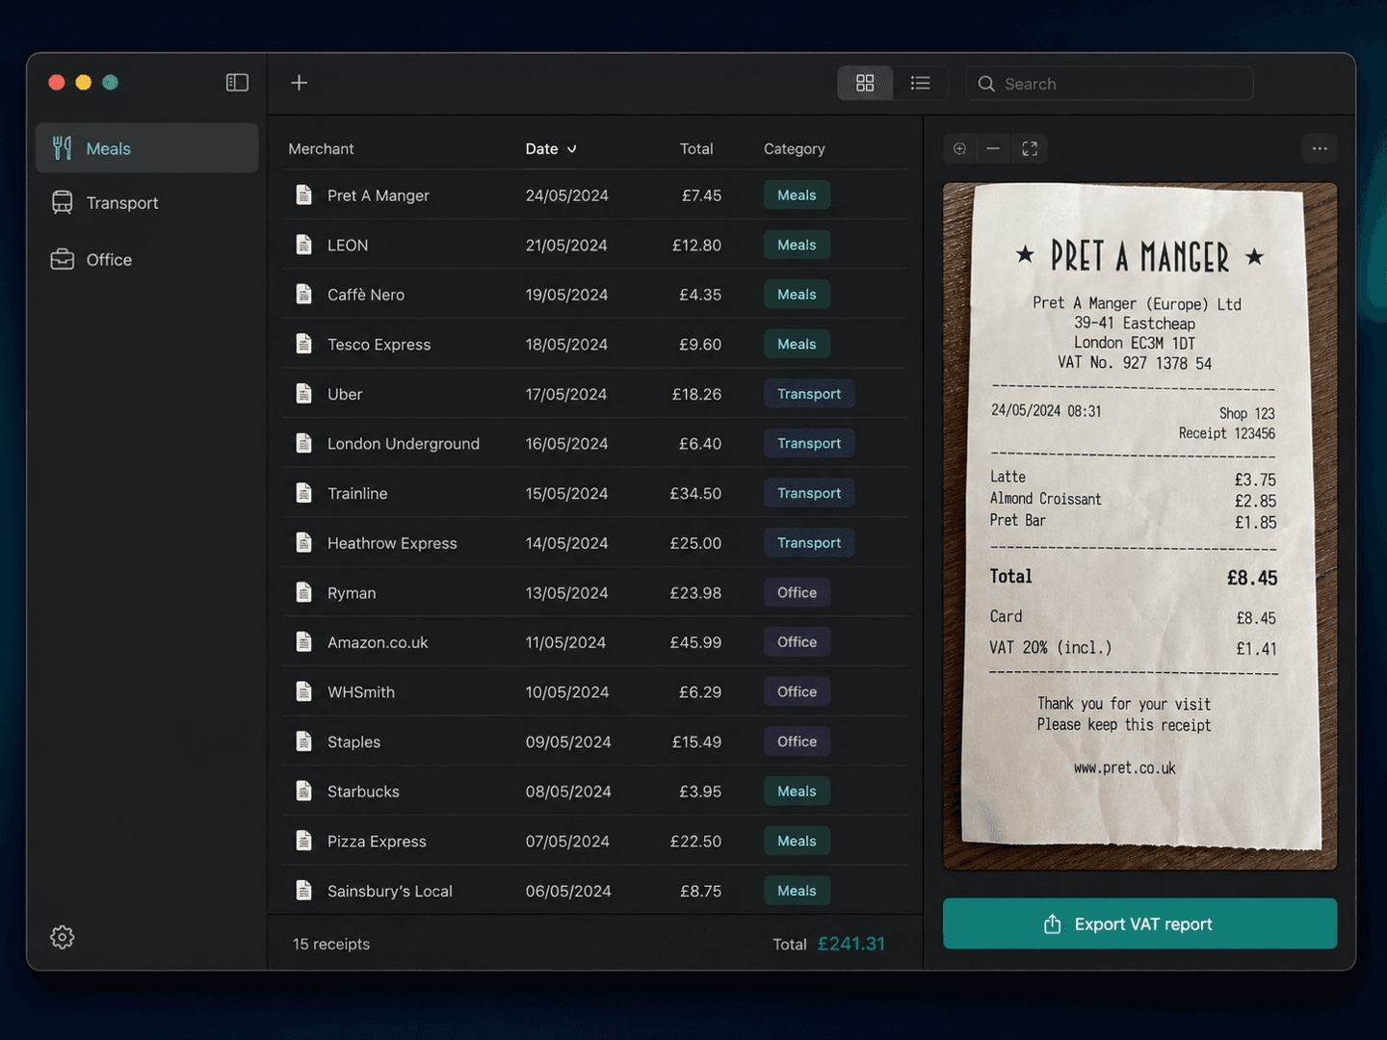Click document icon for Uber
1387x1040 pixels.
click(304, 394)
